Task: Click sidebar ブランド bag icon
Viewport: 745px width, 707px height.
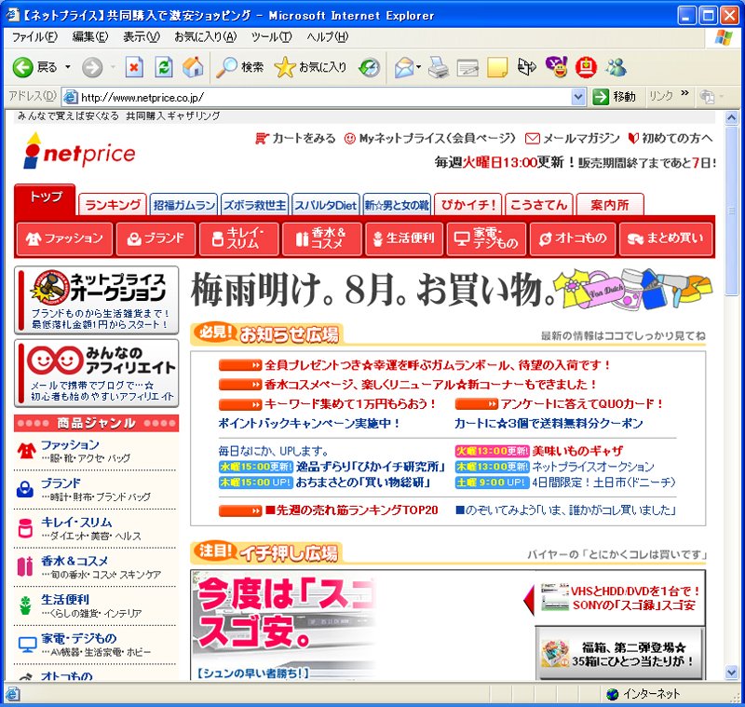Action: [25, 489]
